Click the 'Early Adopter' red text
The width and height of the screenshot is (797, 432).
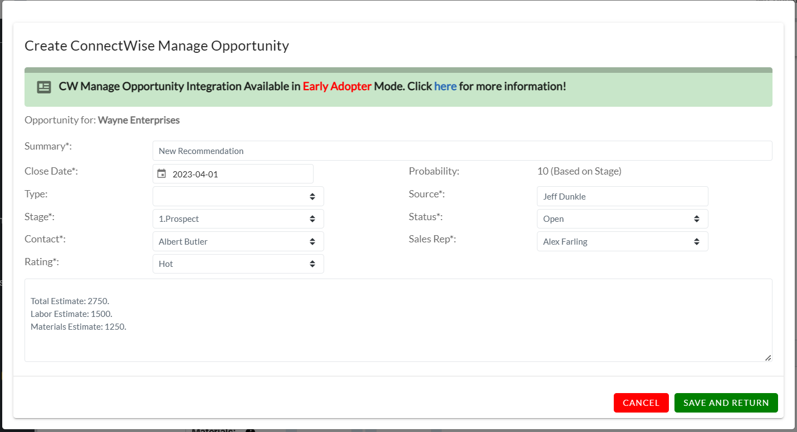337,86
